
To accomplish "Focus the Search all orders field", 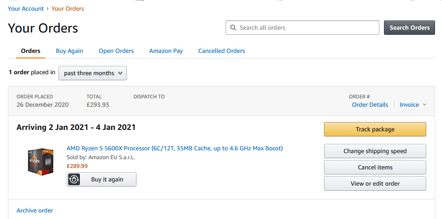I will (x=306, y=28).
